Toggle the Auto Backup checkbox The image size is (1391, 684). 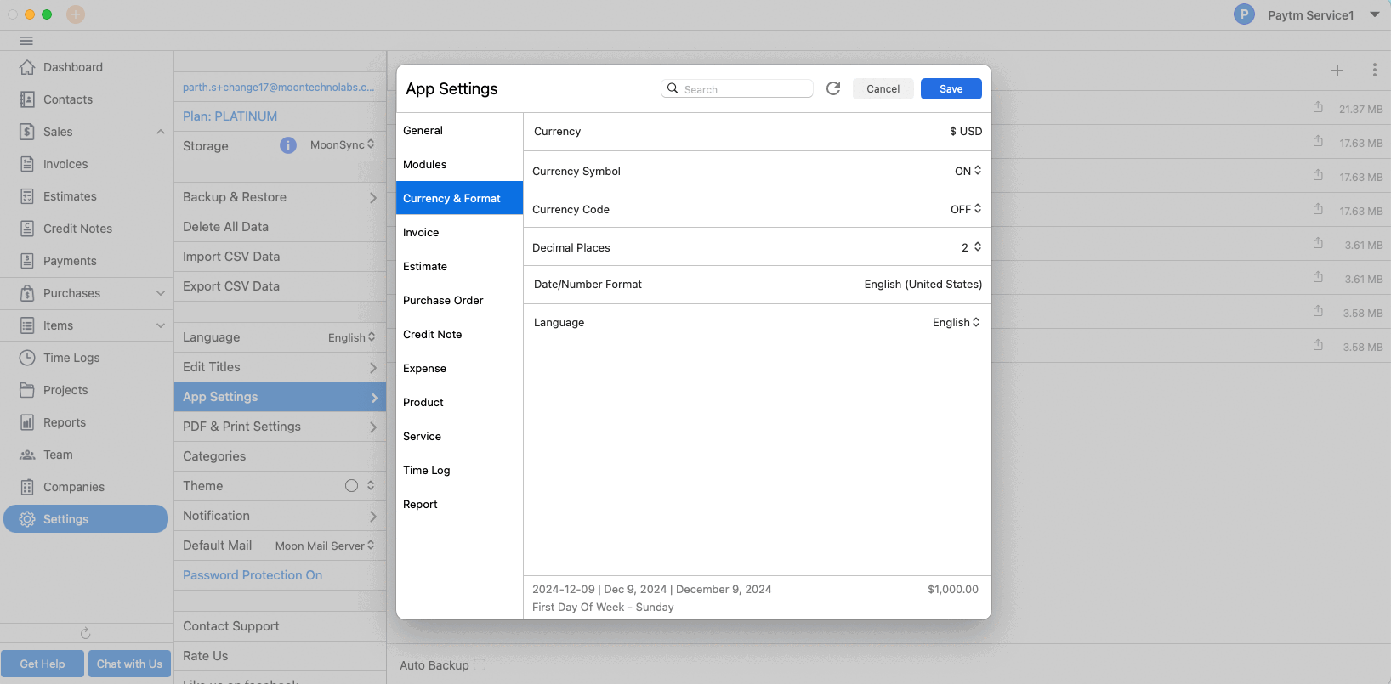click(480, 664)
